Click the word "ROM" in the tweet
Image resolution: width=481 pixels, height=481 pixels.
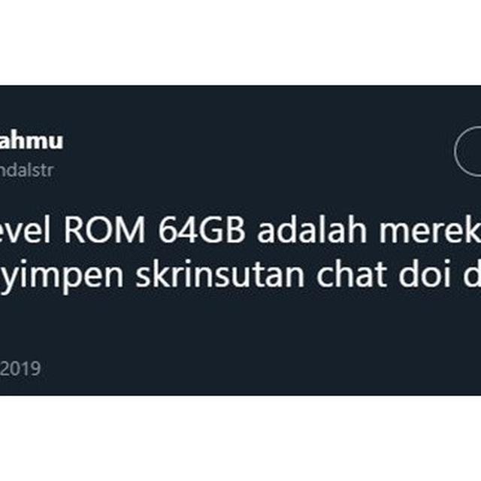[104, 230]
